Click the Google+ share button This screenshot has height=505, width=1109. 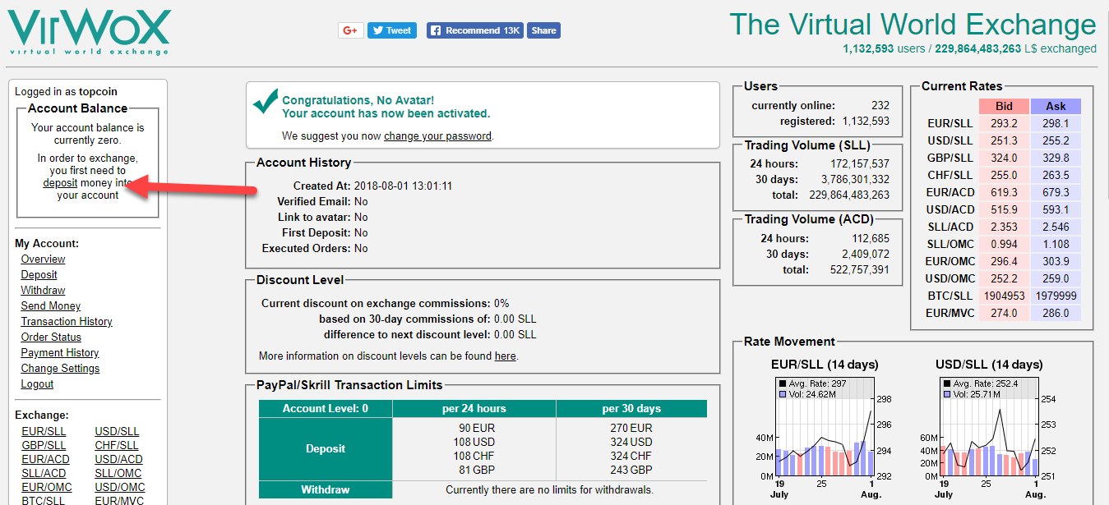tap(351, 30)
